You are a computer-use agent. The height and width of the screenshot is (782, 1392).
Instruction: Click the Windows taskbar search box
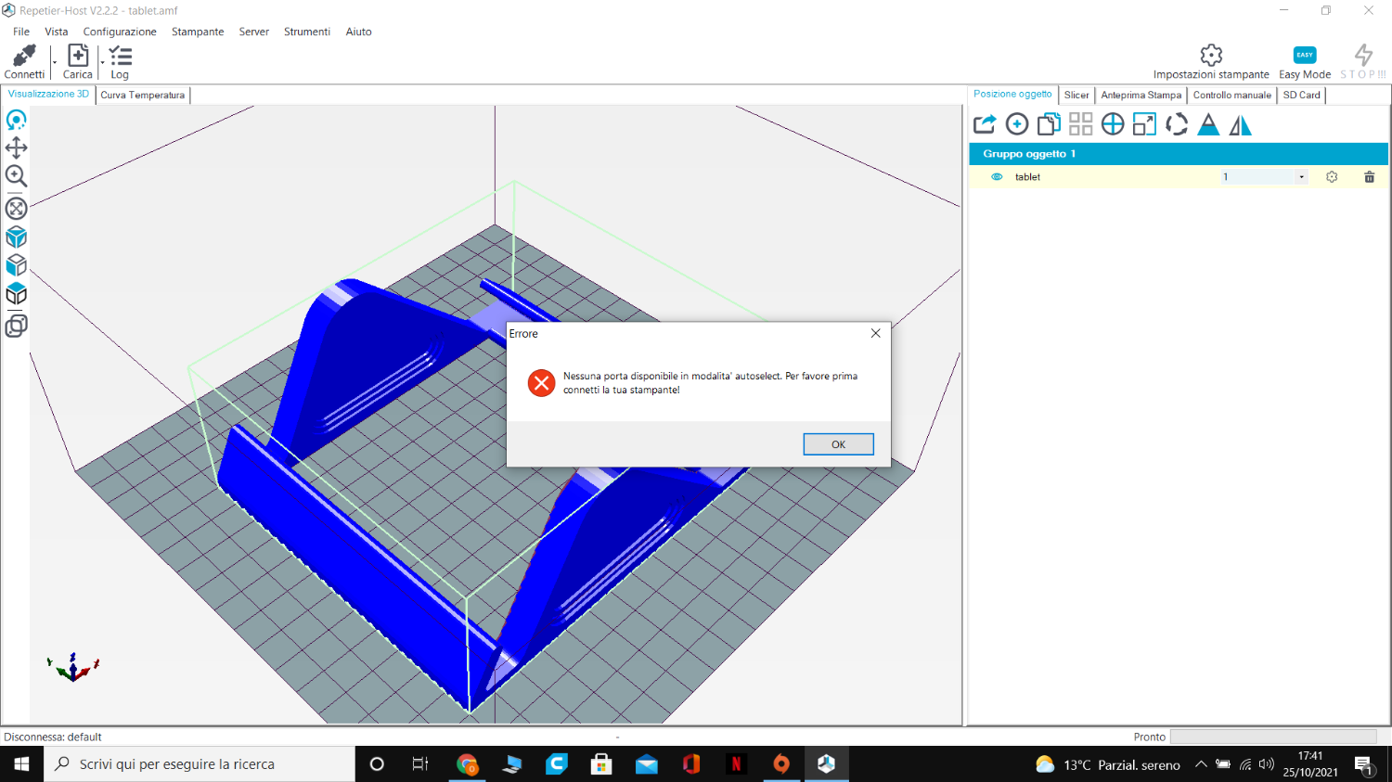tap(200, 764)
